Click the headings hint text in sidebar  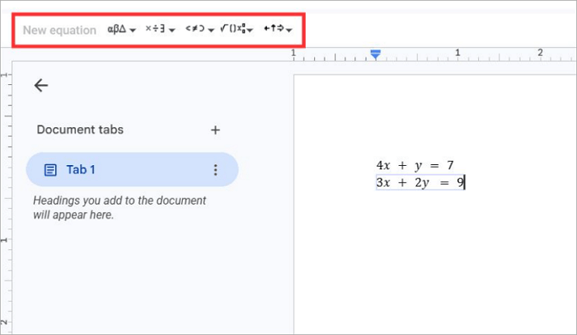coord(120,207)
